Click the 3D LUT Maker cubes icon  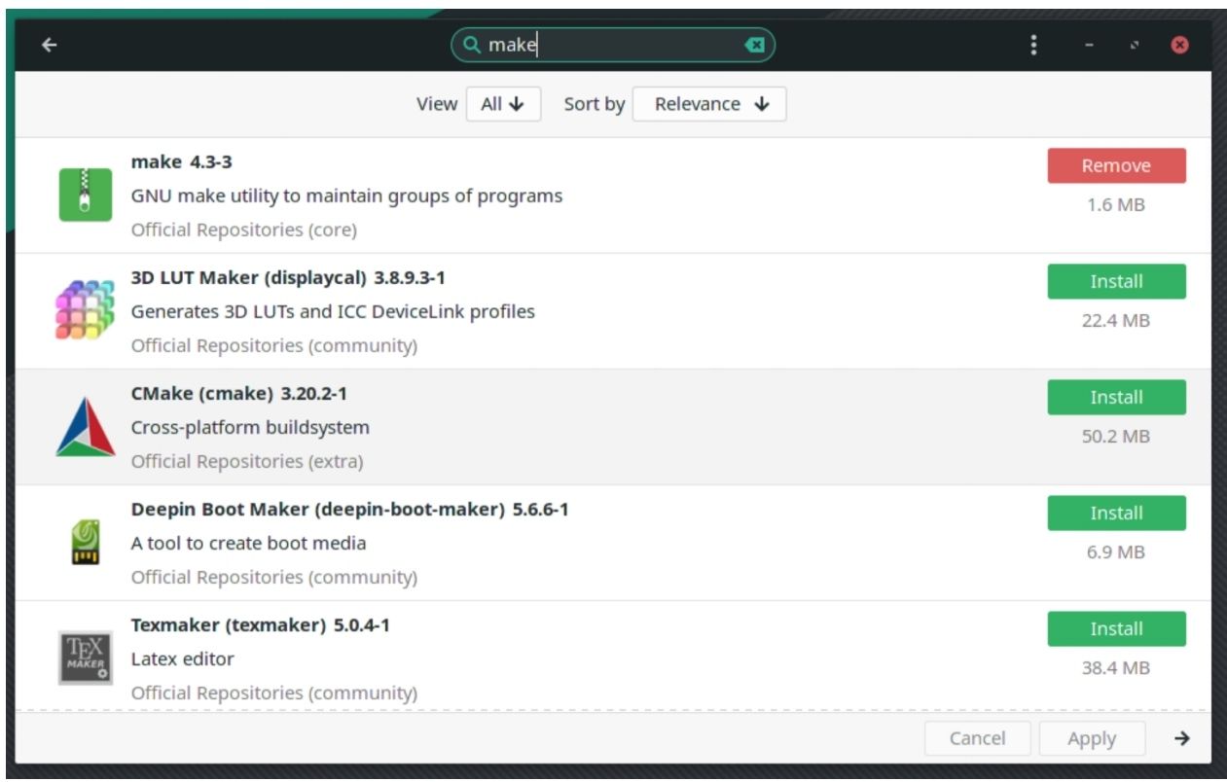click(86, 310)
